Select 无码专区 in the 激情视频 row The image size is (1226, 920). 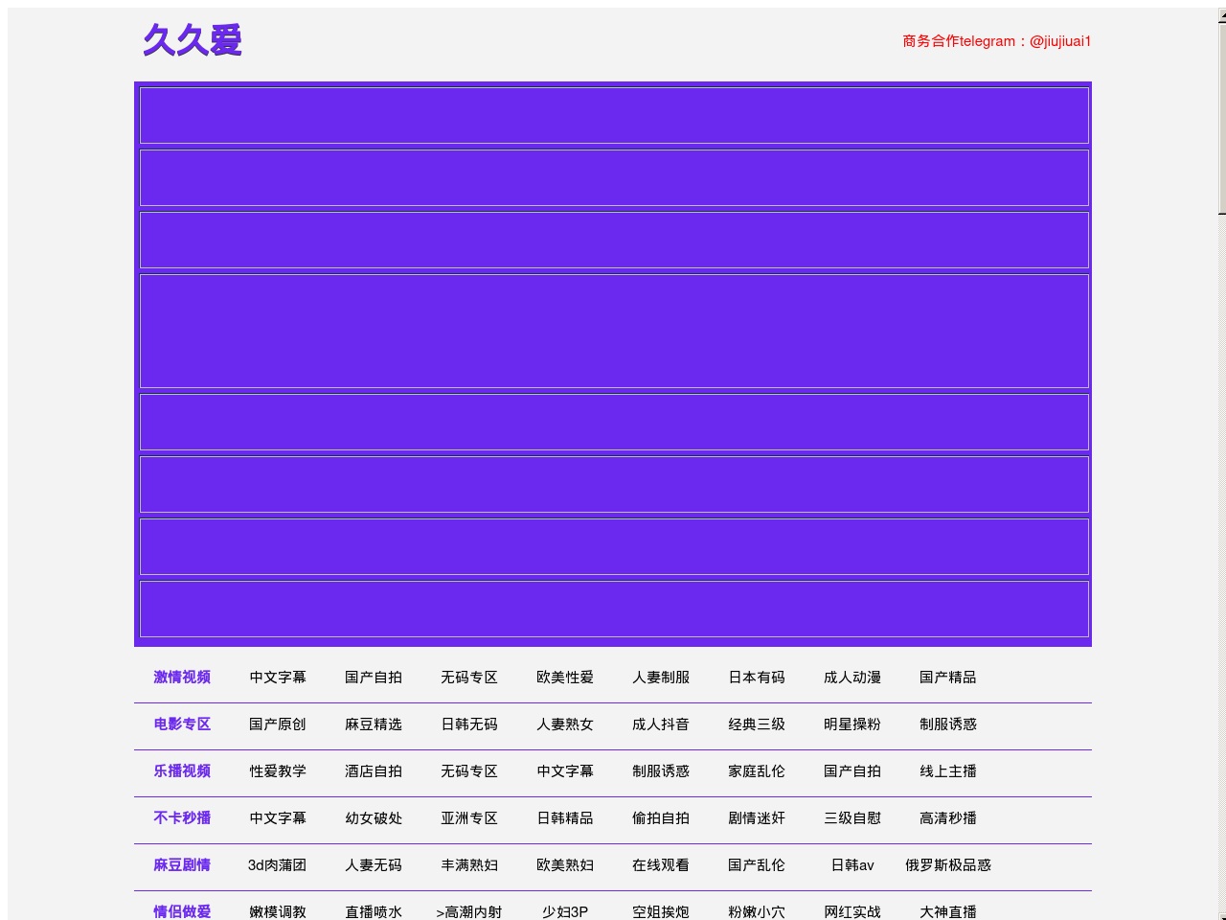click(x=469, y=677)
